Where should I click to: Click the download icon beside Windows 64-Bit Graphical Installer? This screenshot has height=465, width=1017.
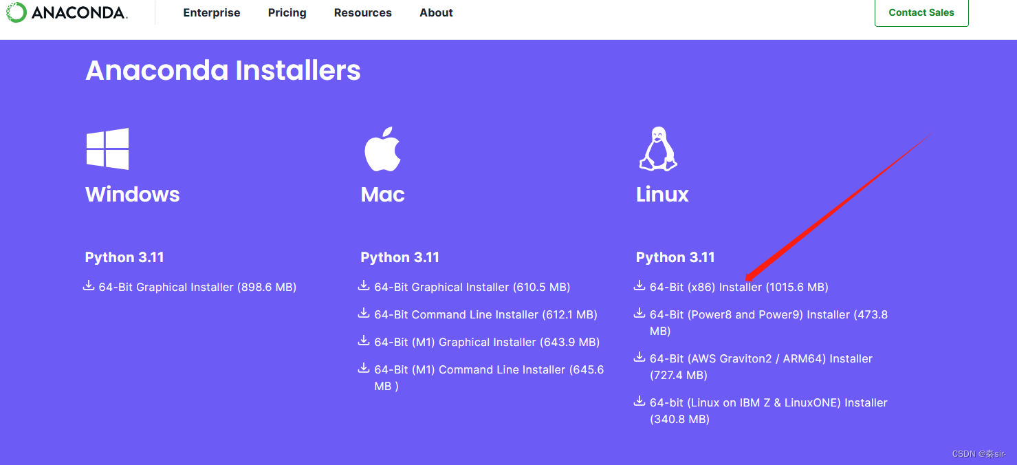(x=89, y=286)
